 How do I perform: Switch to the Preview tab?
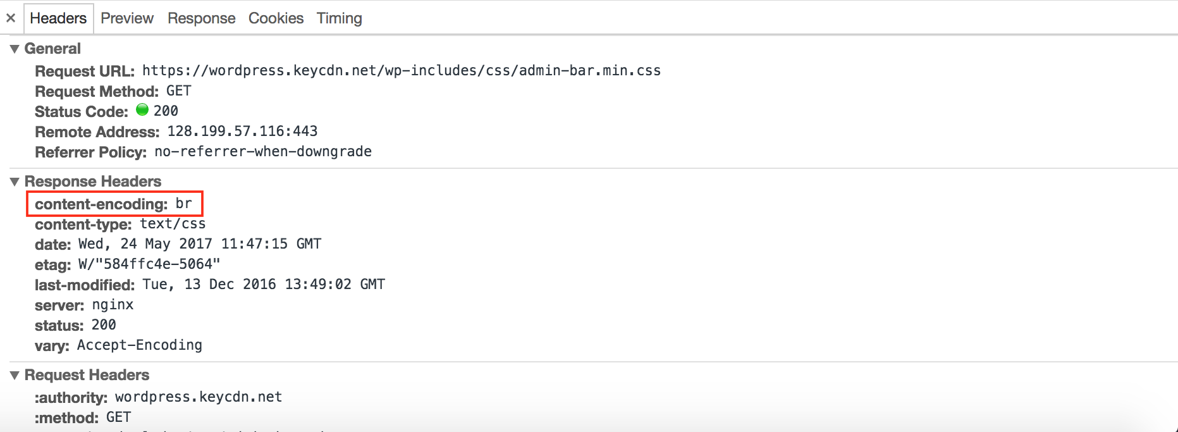coord(127,18)
